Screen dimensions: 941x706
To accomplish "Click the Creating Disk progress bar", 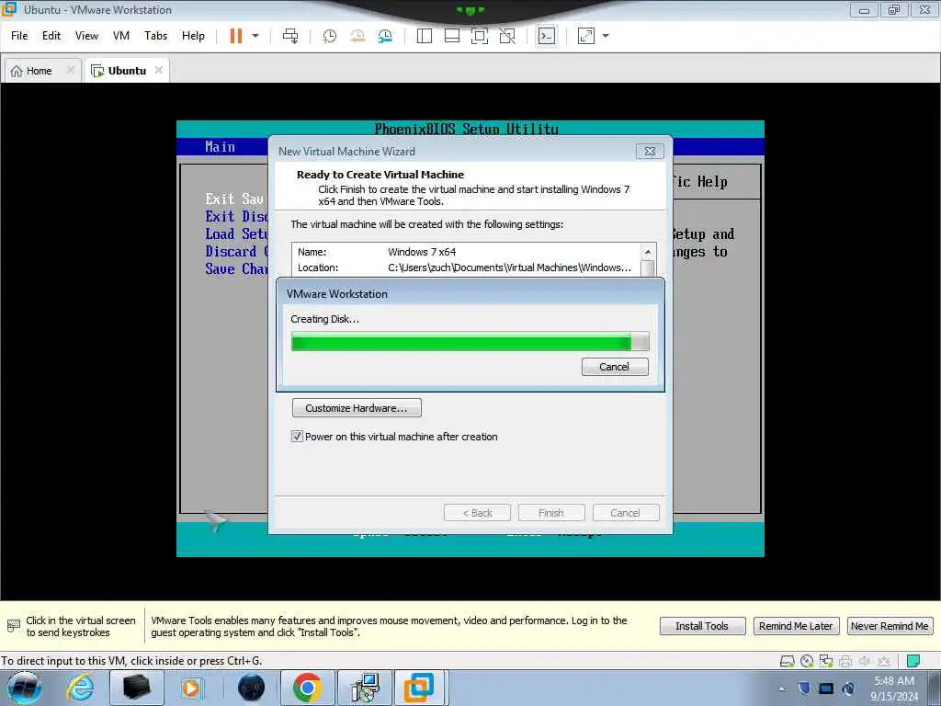I will coord(470,342).
